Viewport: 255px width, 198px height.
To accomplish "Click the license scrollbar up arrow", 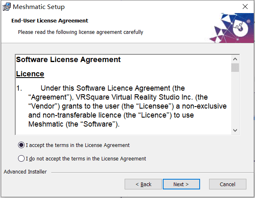I will pyautogui.click(x=235, y=59).
